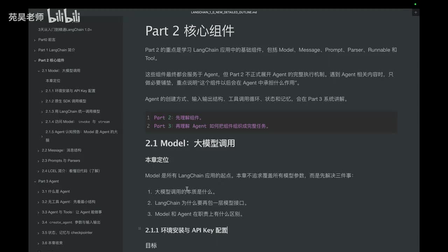Place cursor in code line Part 2: 先理解组件
448x252 pixels.
178,118
